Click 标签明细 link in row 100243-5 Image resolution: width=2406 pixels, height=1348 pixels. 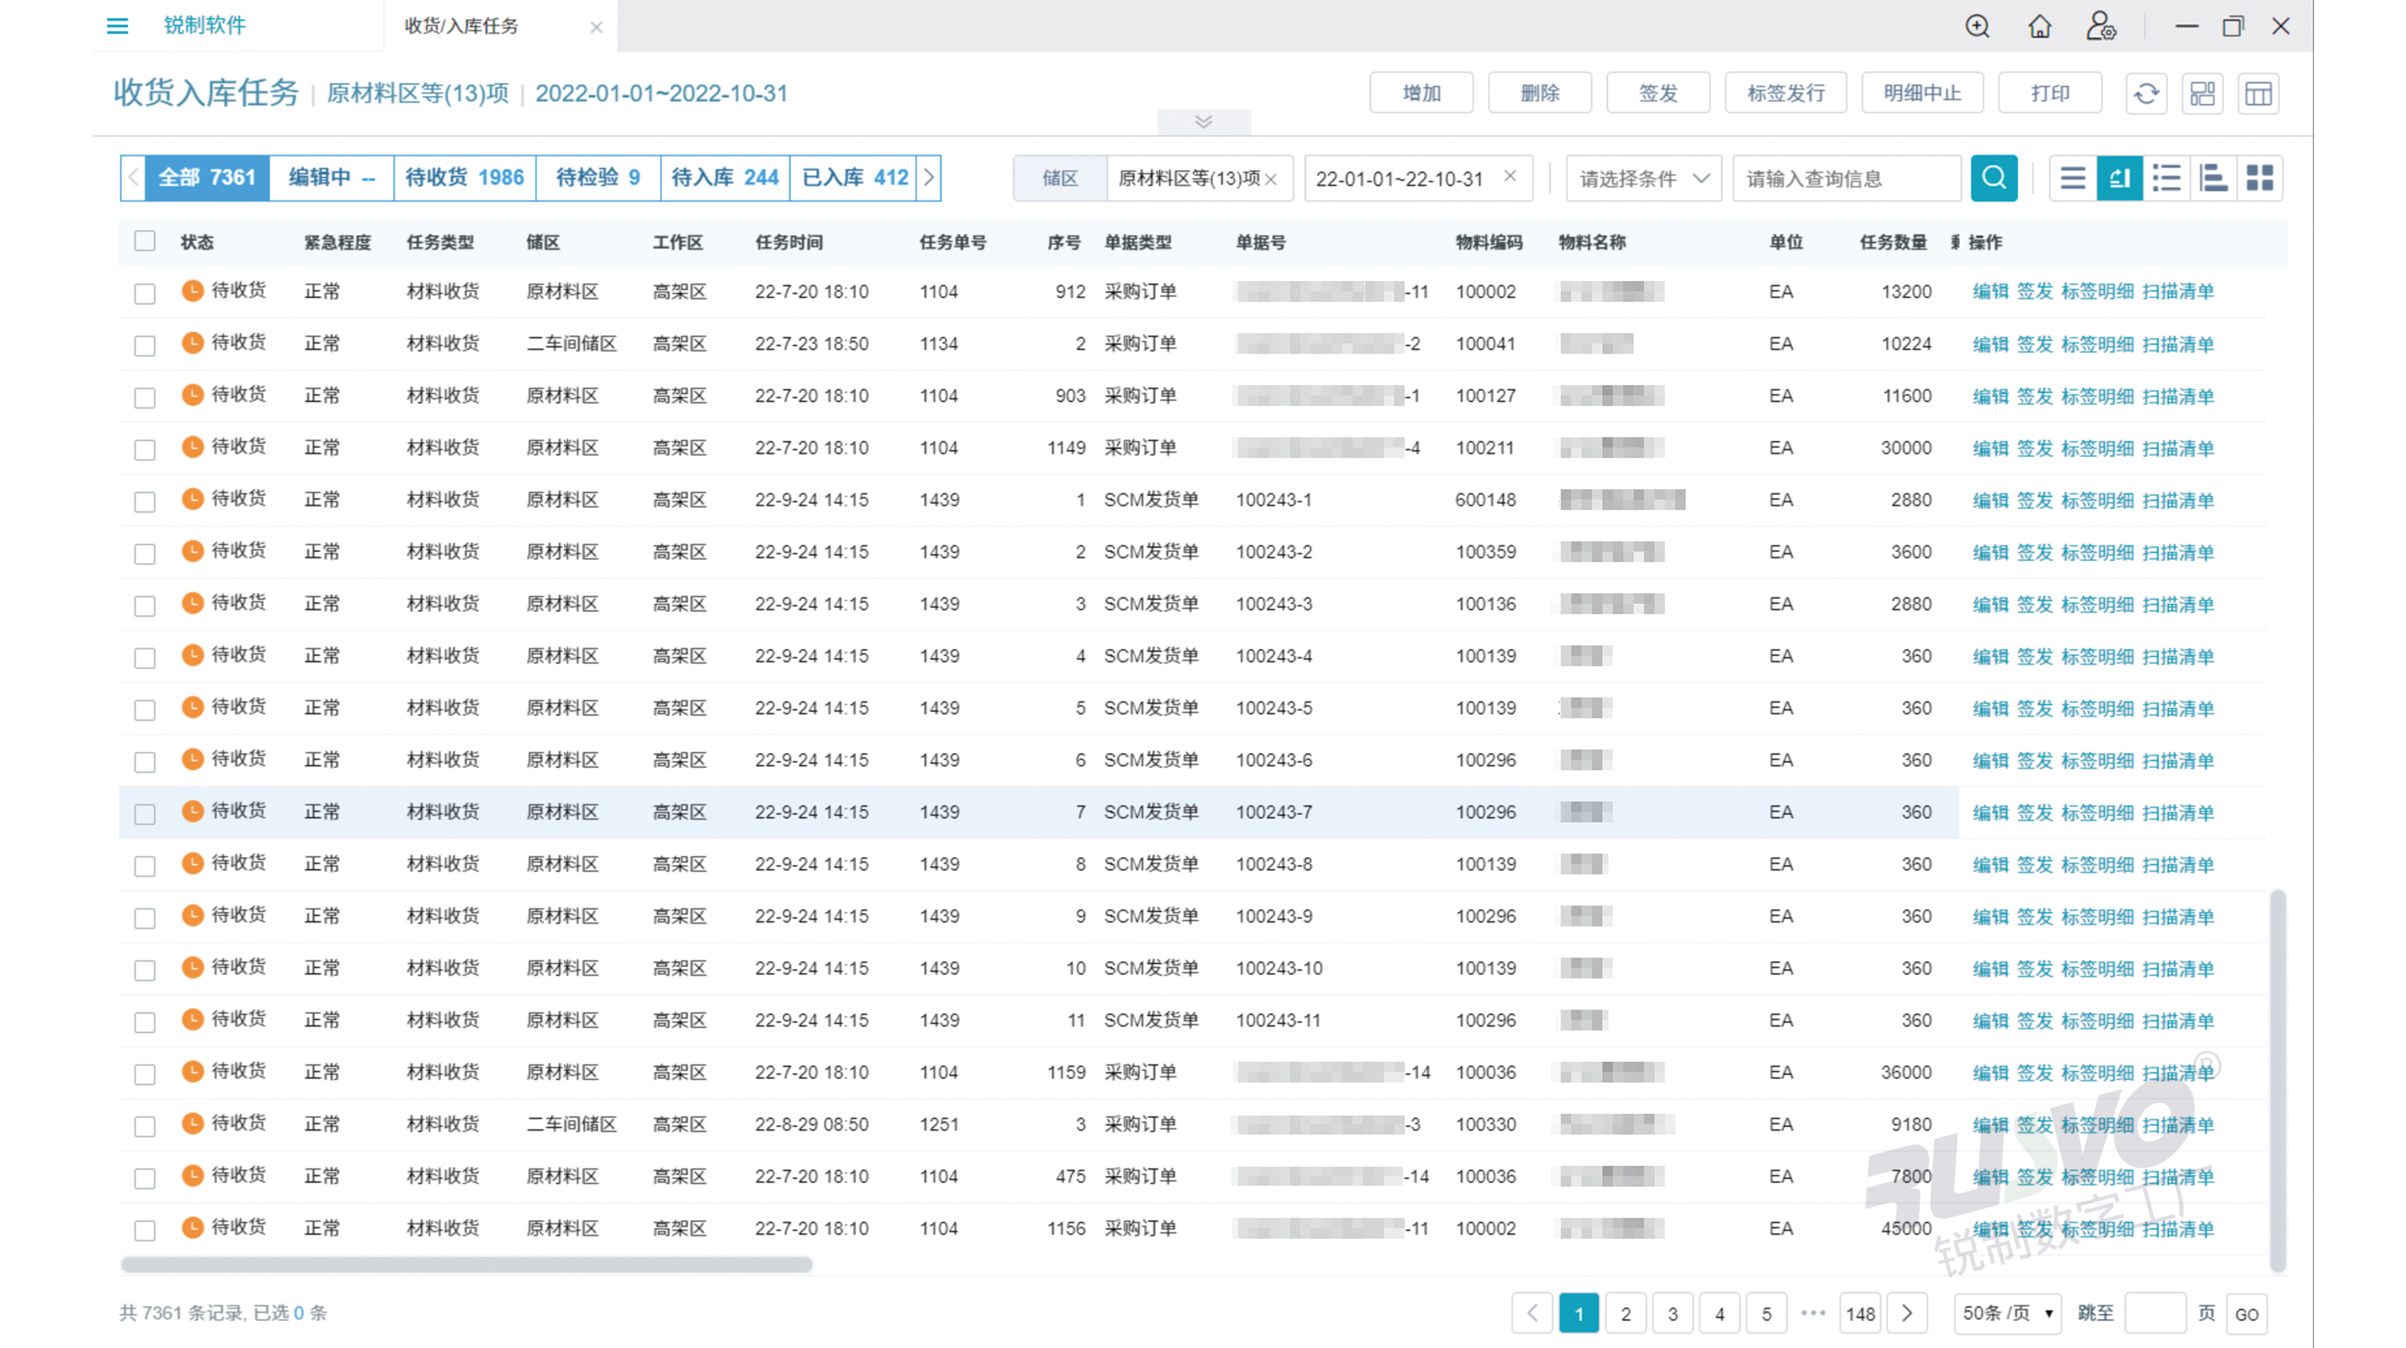2097,708
